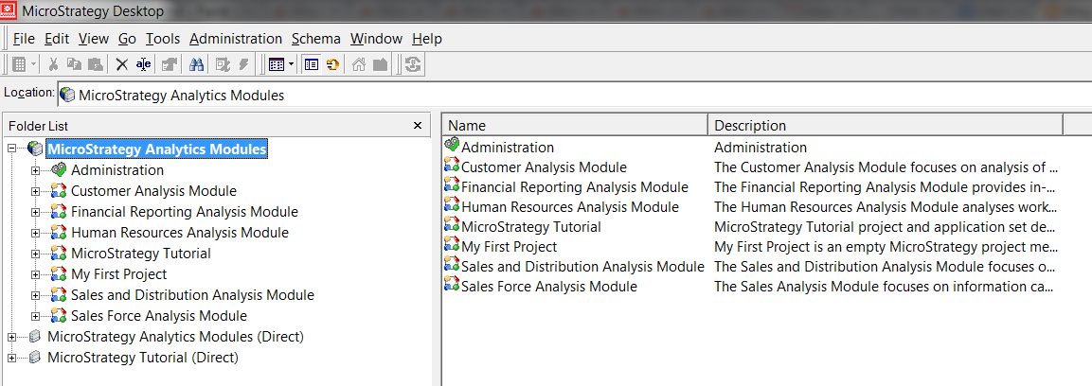Select Human Resources Analysis Module in tree
Screen dimensions: 1092x386
pyautogui.click(x=180, y=233)
